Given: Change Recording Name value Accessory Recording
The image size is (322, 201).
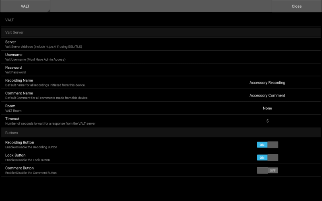Looking at the screenshot, I should 267,83.
